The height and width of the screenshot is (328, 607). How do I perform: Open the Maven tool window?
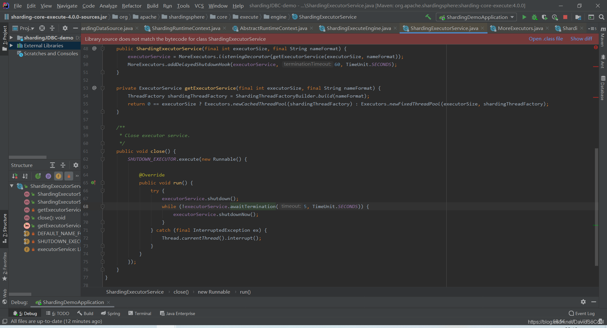tap(603, 37)
